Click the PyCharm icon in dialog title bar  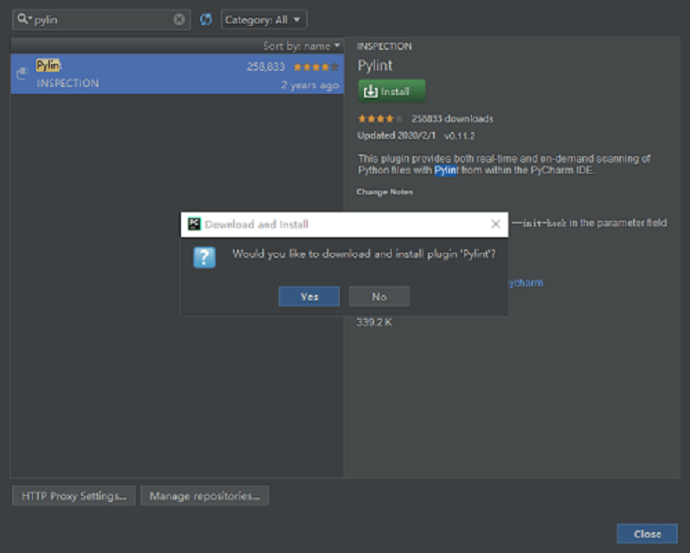(x=194, y=224)
